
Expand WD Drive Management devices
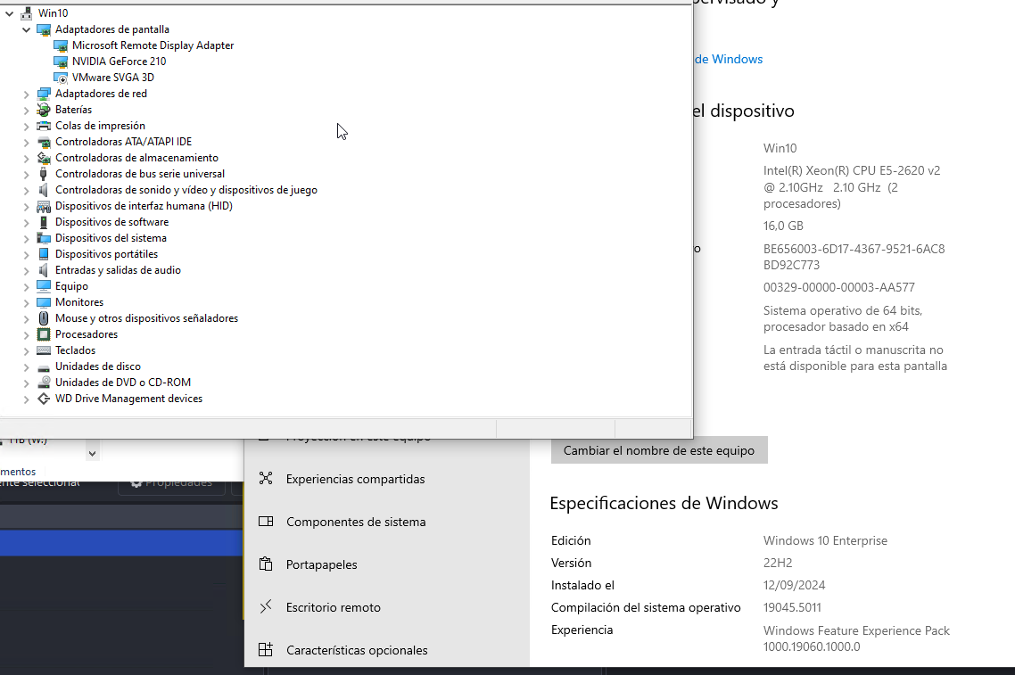coord(26,399)
